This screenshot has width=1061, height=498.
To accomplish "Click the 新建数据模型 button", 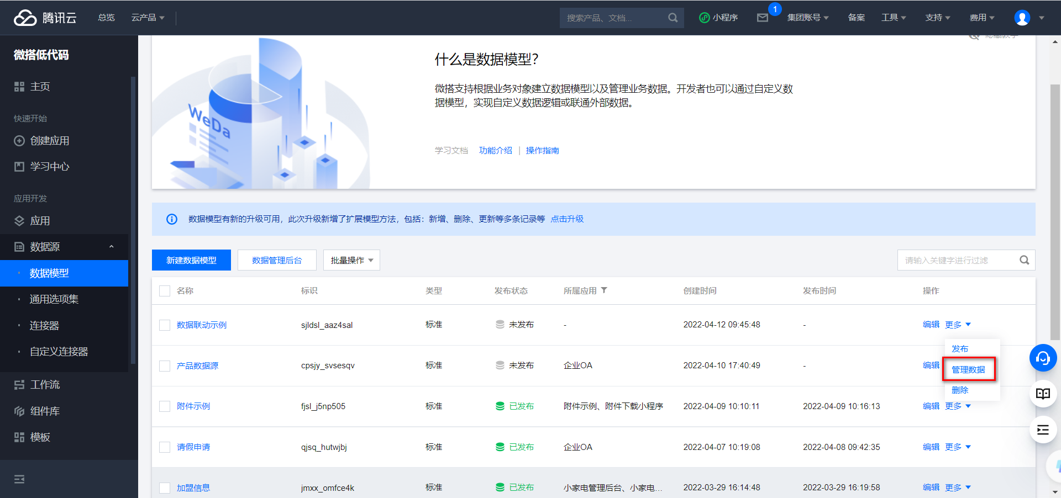I will 191,260.
